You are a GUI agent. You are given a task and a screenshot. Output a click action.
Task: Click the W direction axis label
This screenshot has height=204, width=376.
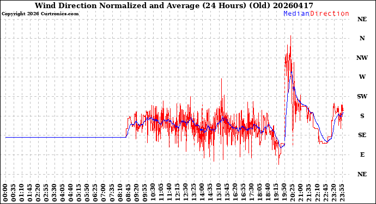point(362,77)
